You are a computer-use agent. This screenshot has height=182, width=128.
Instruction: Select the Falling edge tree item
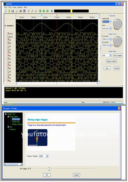point(16,122)
